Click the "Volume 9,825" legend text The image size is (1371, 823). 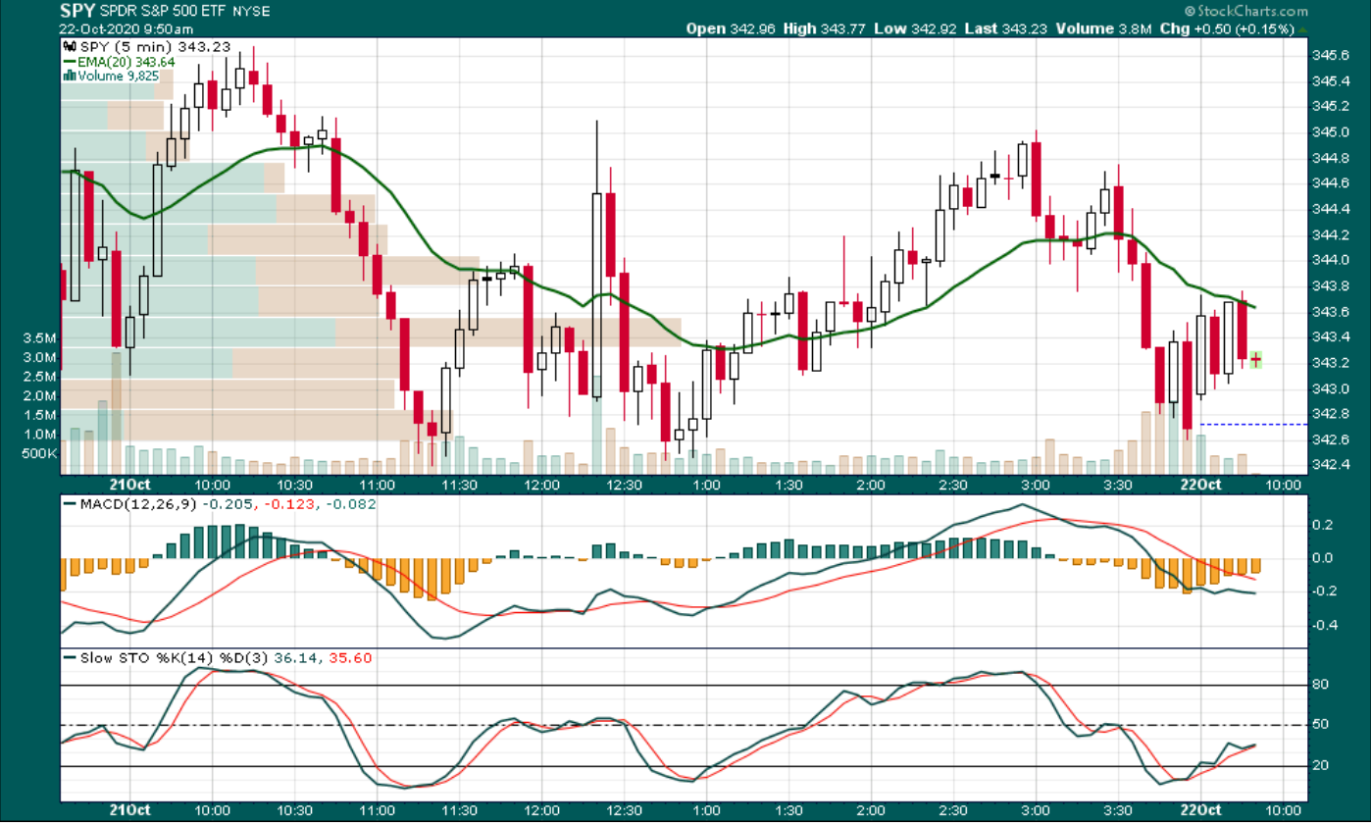(x=117, y=76)
